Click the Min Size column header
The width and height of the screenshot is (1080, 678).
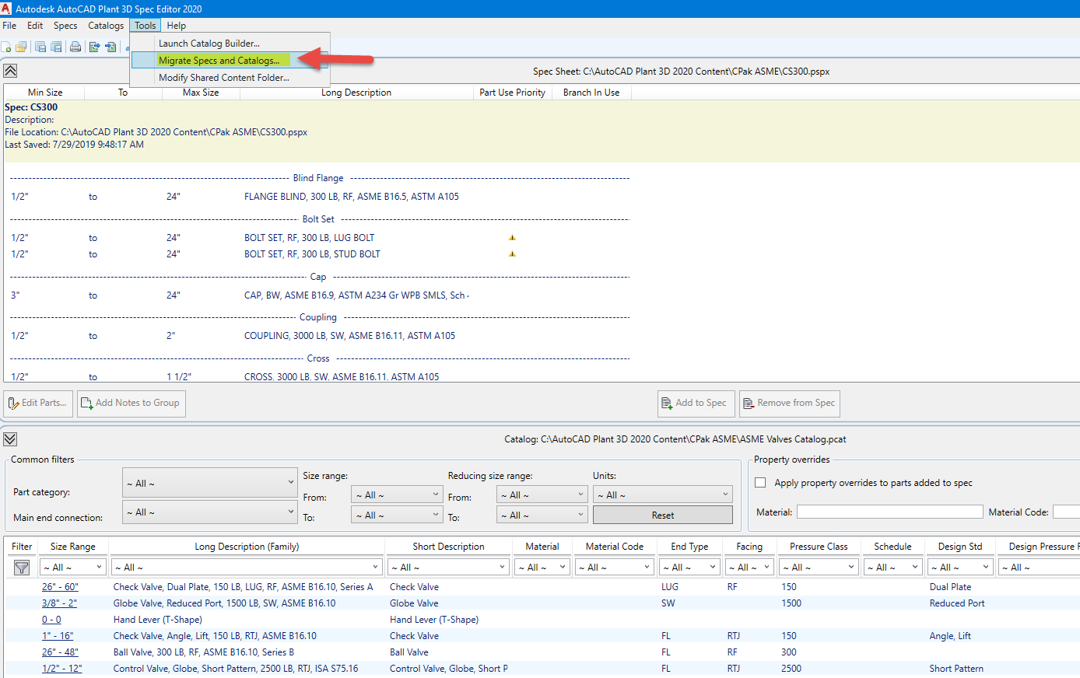(45, 93)
